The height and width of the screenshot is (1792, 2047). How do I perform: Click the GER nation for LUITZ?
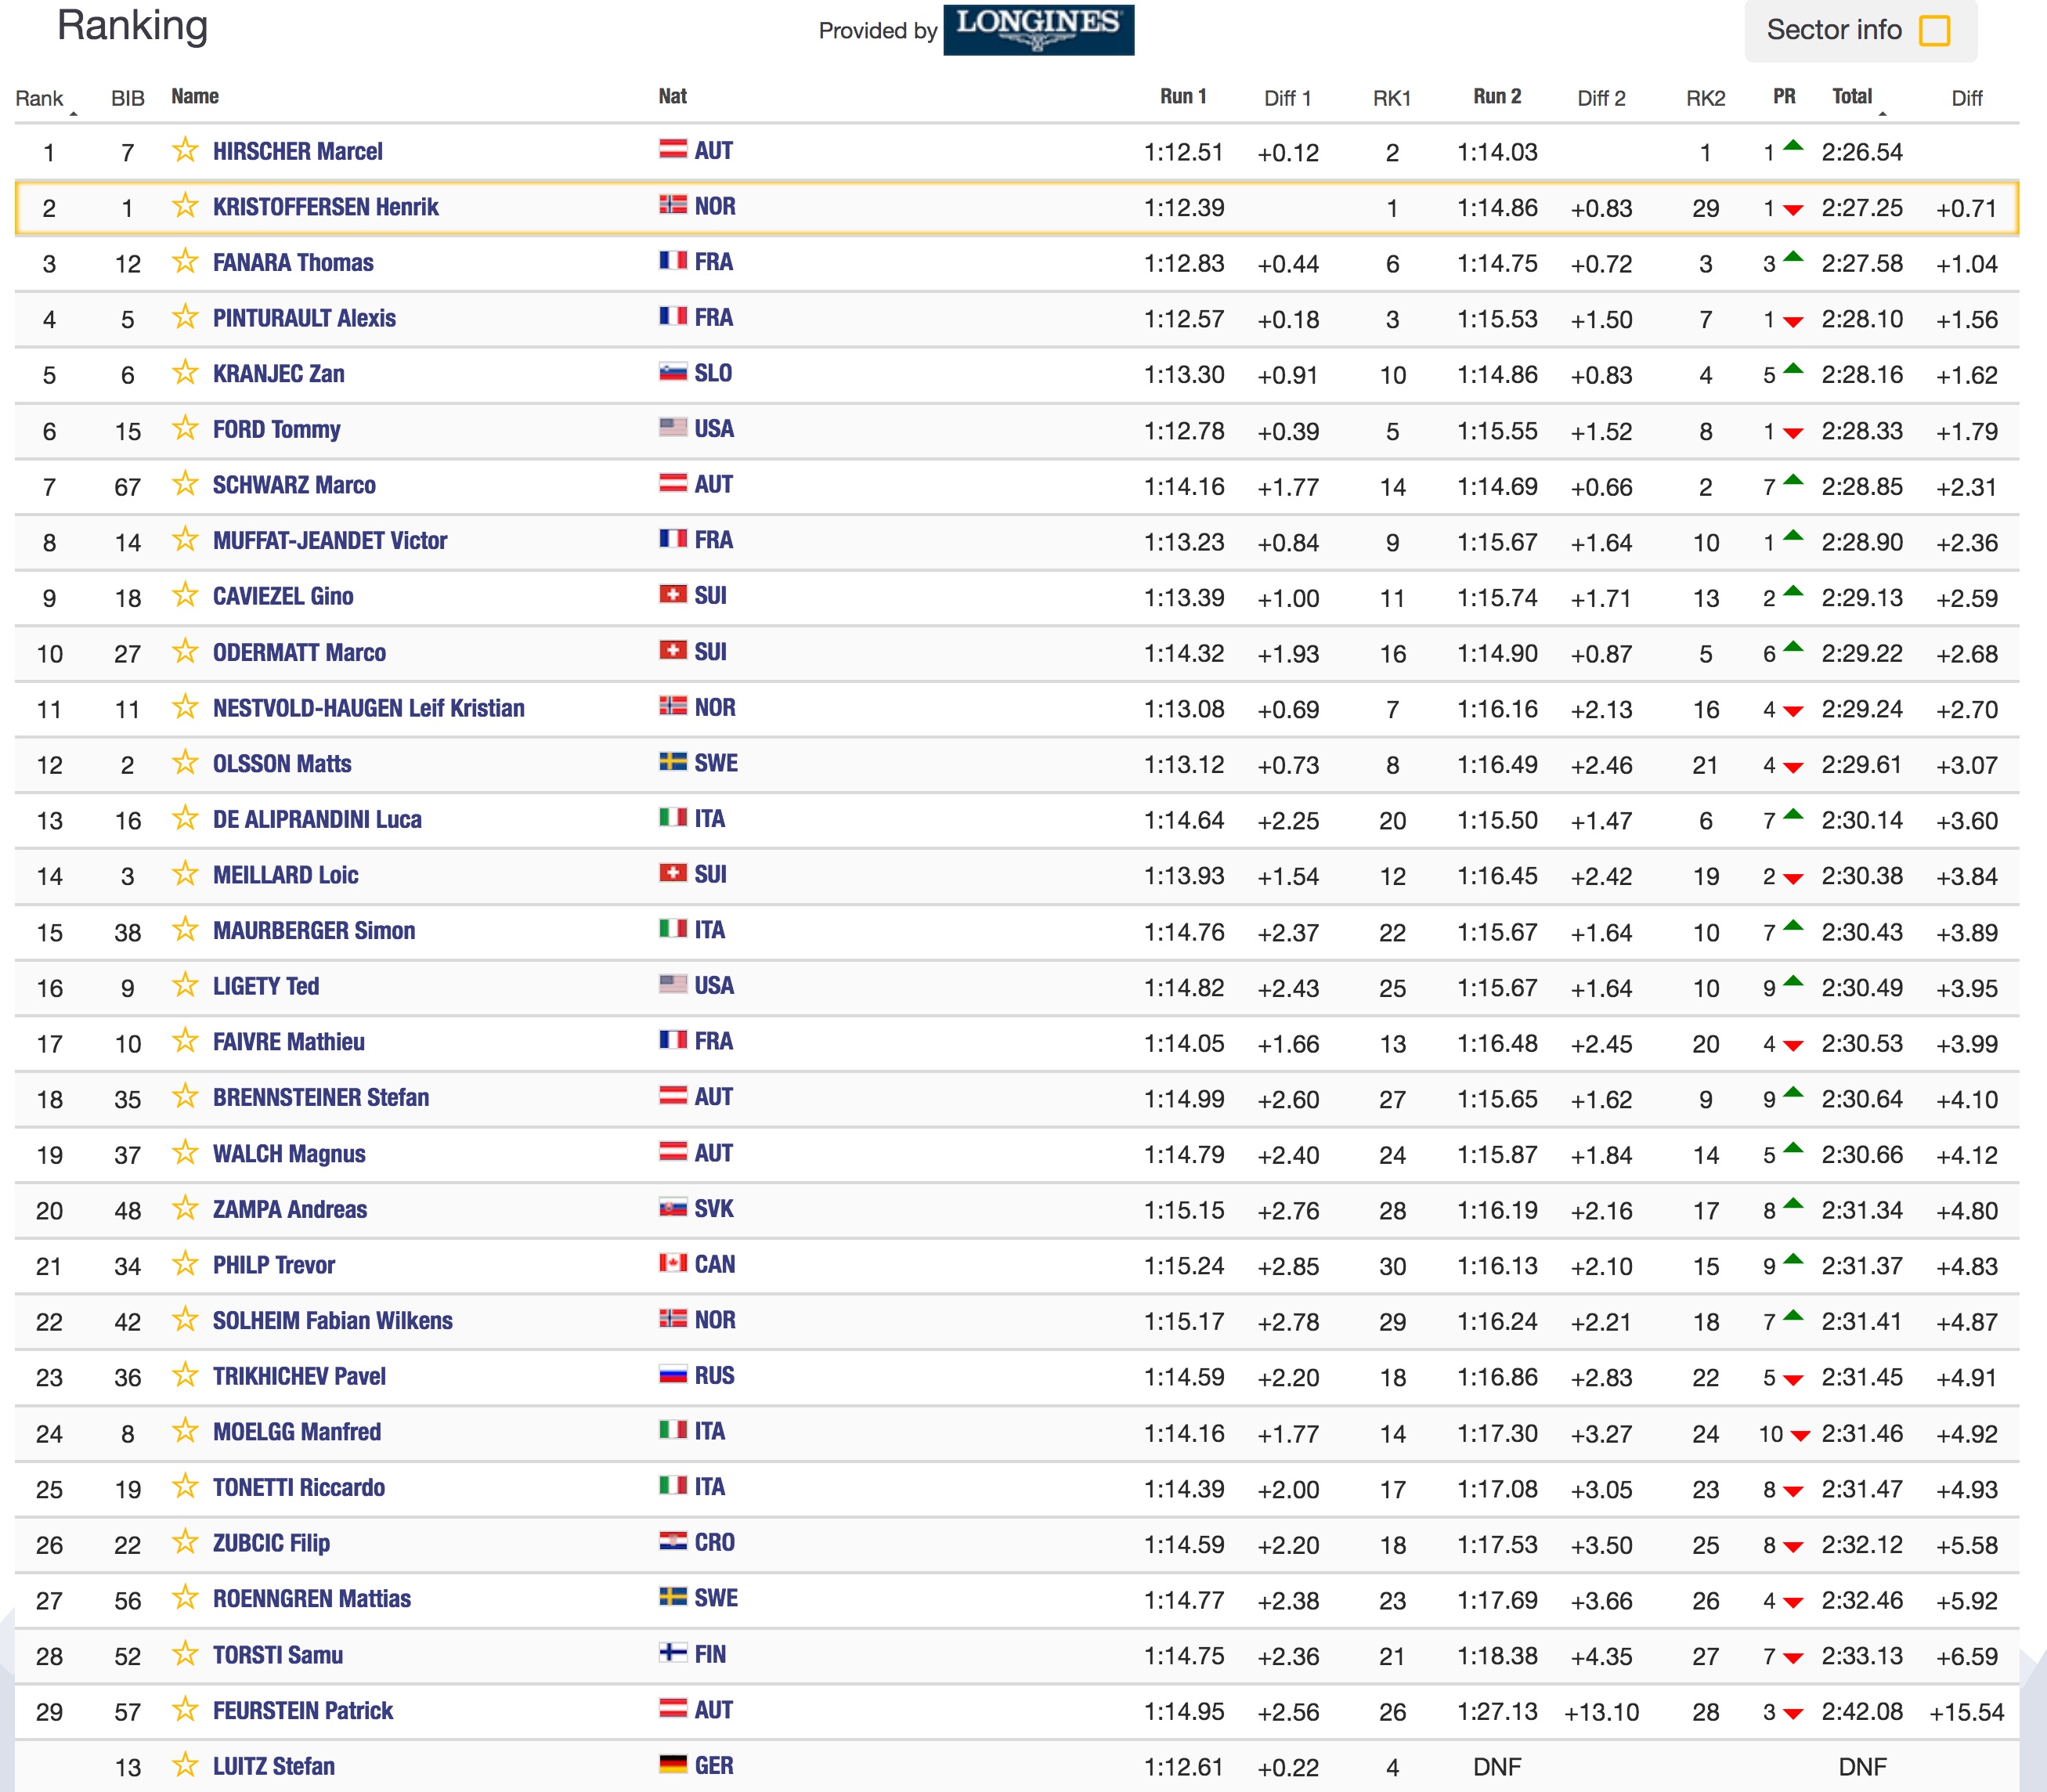(714, 1765)
